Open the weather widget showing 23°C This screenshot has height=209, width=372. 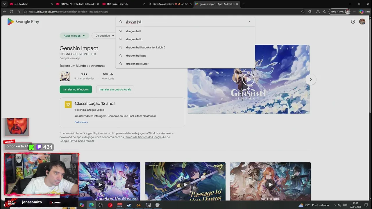click(314, 205)
